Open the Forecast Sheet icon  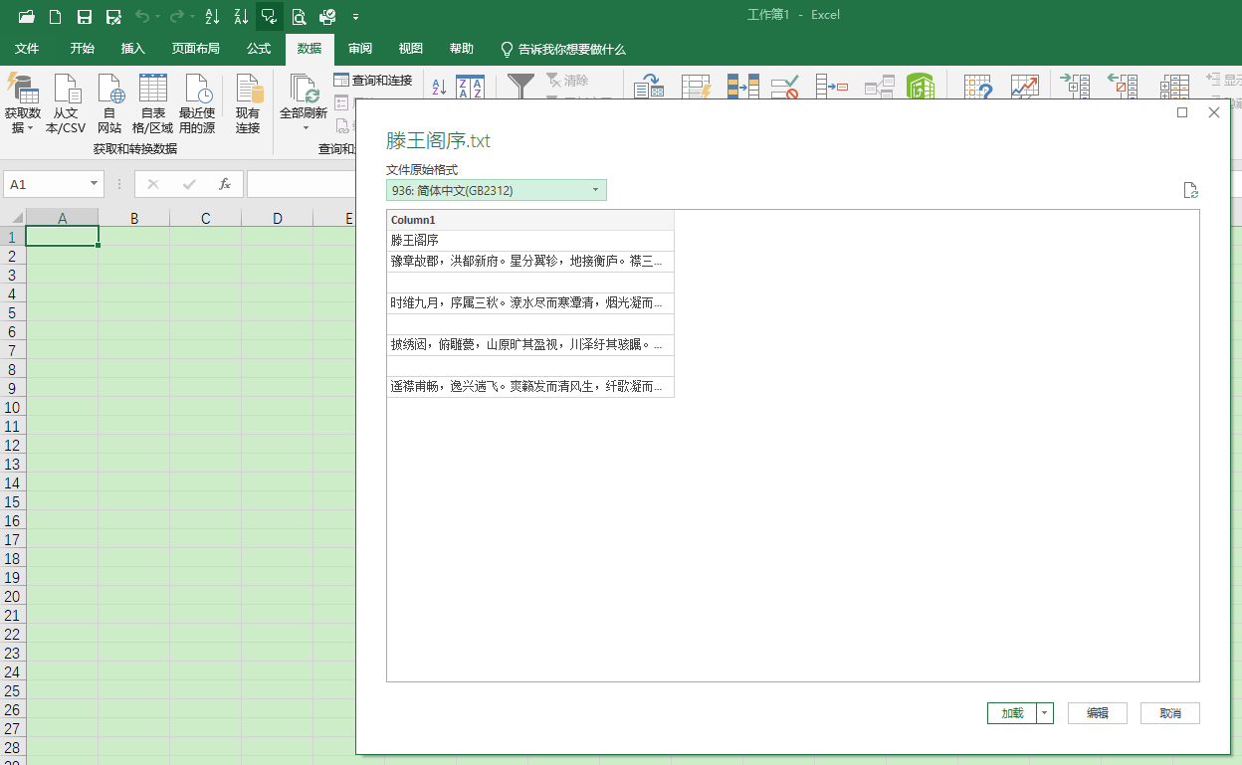1025,87
